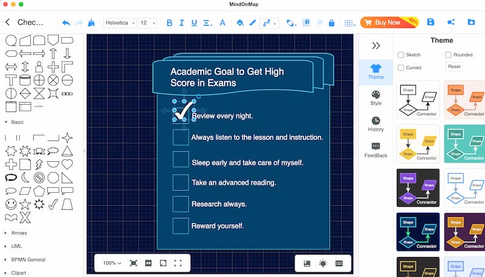
Task: Click the Buy Now button
Action: coord(389,22)
